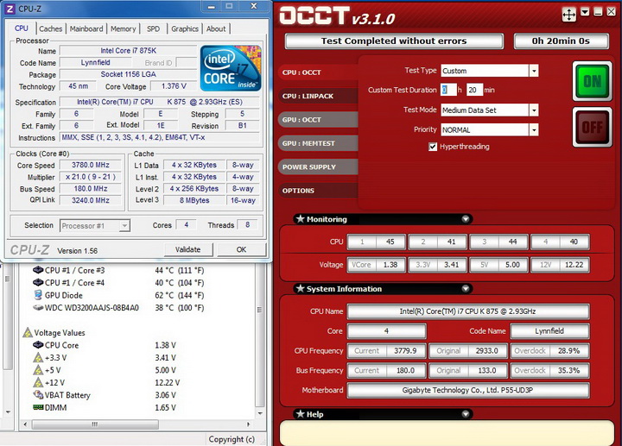The image size is (622, 446).
Task: Open the Memory tab
Action: (x=123, y=29)
